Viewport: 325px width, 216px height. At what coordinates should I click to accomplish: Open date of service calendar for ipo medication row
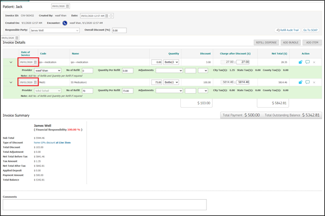pos(35,62)
